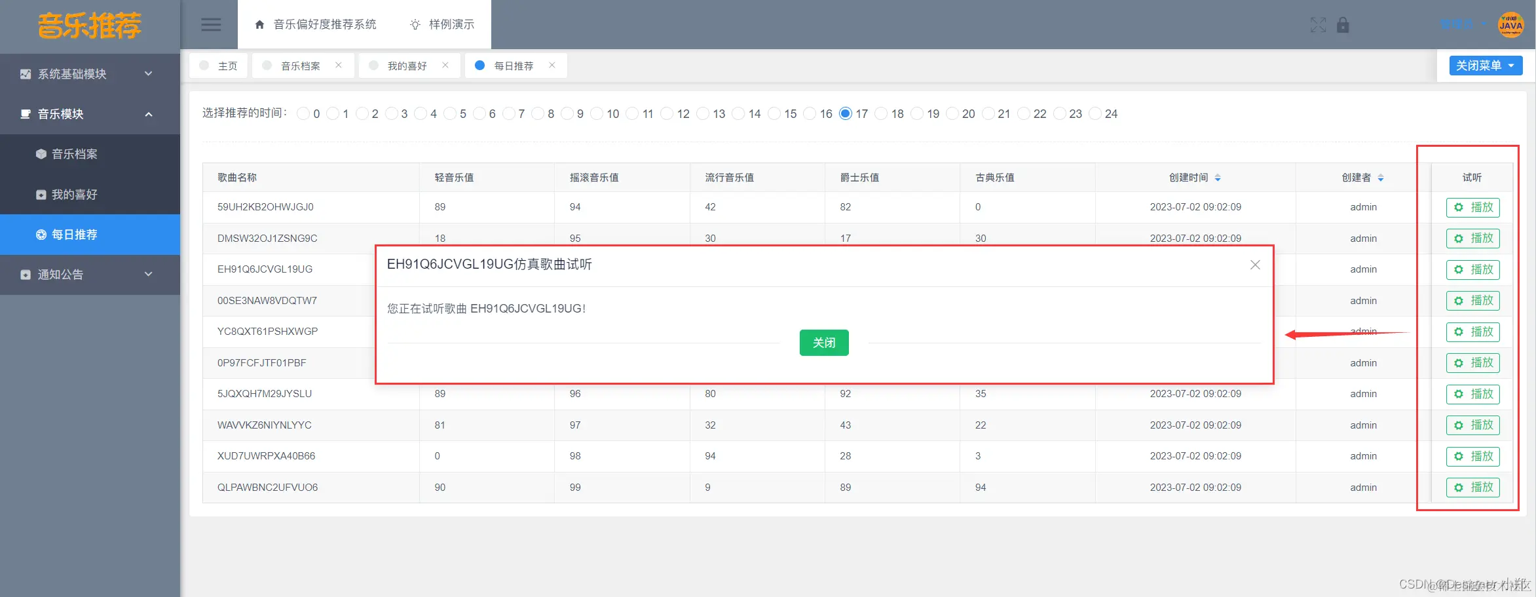
Task: Expand 系统基础模块 sidebar menu
Action: 90,74
